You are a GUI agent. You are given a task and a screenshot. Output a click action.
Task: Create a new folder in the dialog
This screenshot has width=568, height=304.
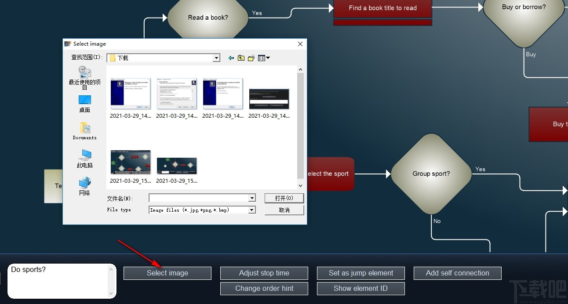pyautogui.click(x=251, y=58)
